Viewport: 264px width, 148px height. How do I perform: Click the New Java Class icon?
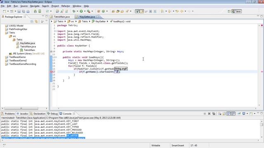pos(104,11)
